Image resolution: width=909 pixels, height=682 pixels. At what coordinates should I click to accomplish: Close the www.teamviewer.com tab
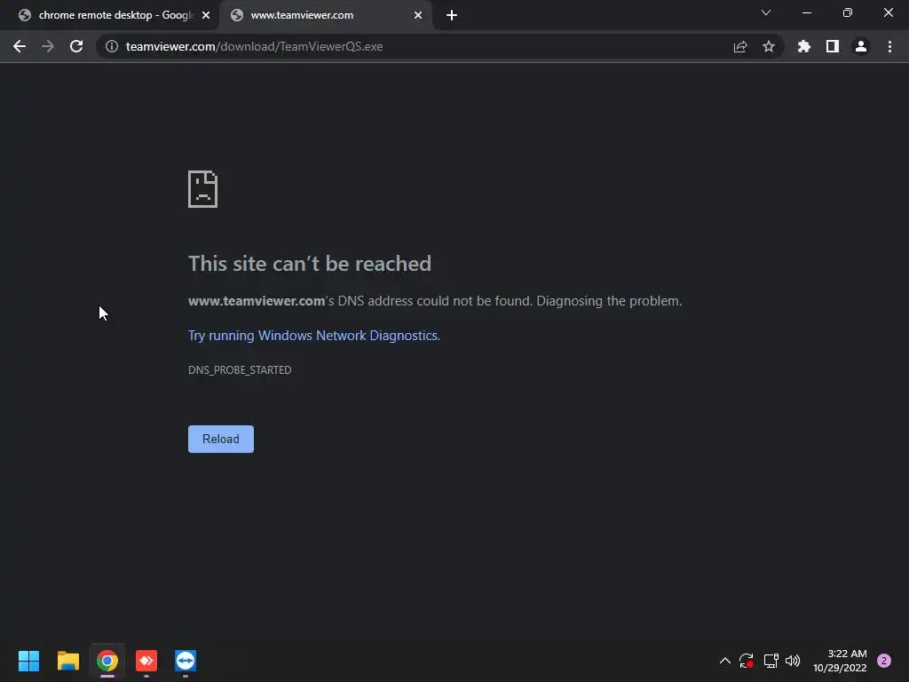(418, 15)
